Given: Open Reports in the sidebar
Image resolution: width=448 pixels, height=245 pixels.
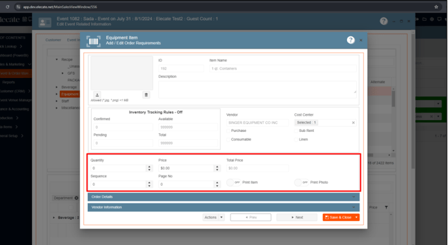Looking at the screenshot, I should click(x=8, y=82).
